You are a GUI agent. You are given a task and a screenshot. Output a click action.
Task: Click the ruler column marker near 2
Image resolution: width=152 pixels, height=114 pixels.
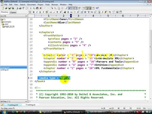point(63,16)
